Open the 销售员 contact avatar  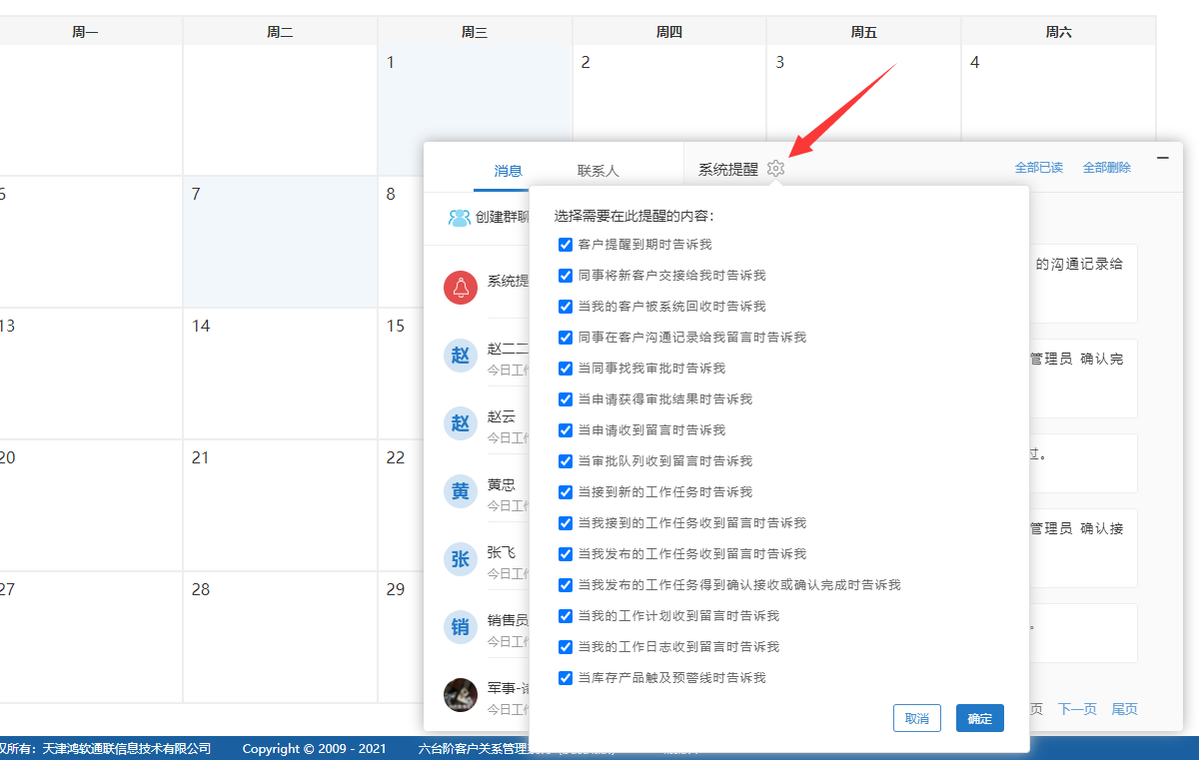[x=461, y=627]
